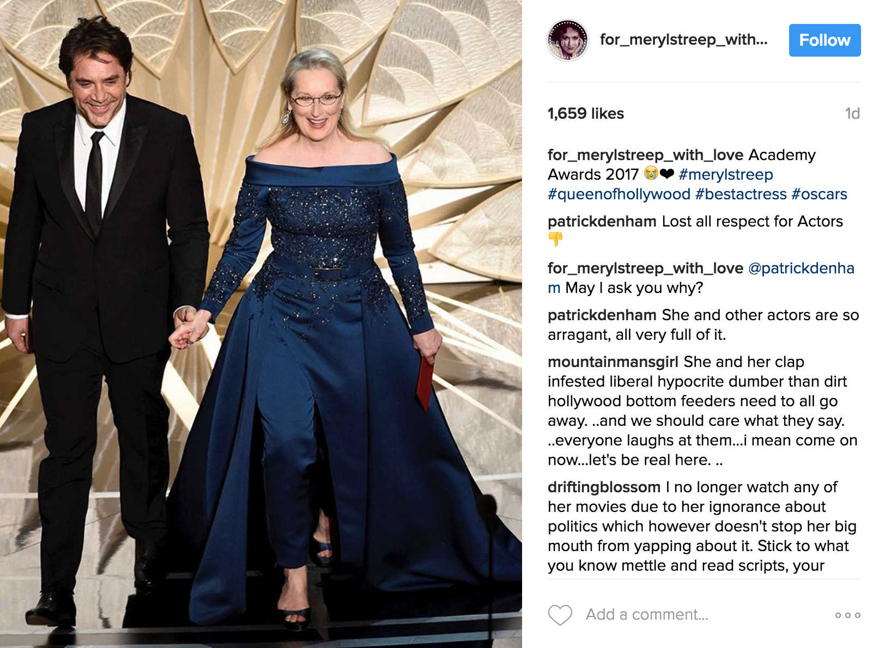Click the 1d post timestamp
873x648 pixels.
coord(852,113)
